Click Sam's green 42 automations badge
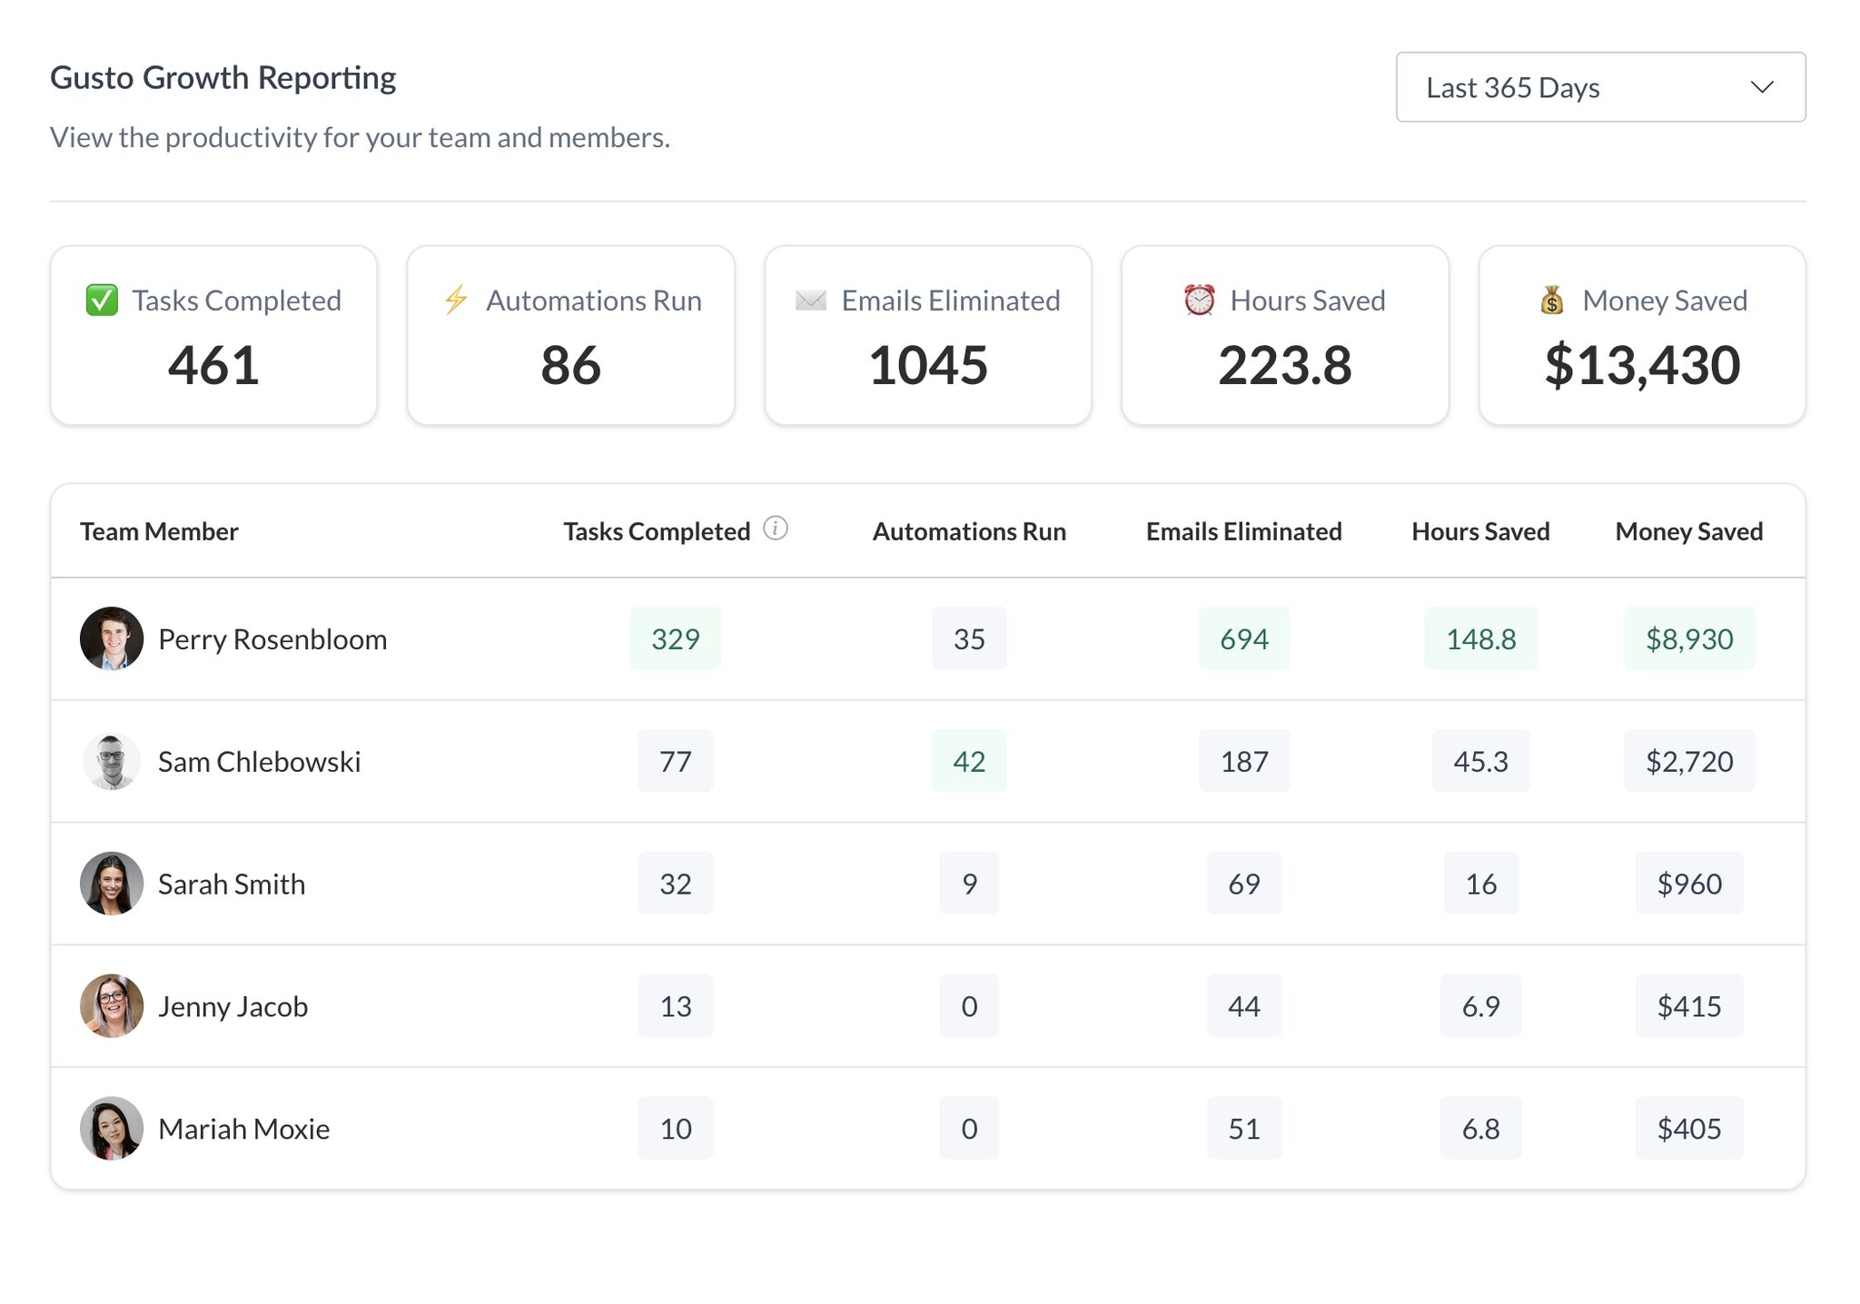The image size is (1860, 1304). pyautogui.click(x=969, y=761)
